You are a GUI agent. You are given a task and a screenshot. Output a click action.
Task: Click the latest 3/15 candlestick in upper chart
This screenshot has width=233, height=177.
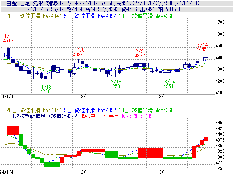(x=206, y=57)
